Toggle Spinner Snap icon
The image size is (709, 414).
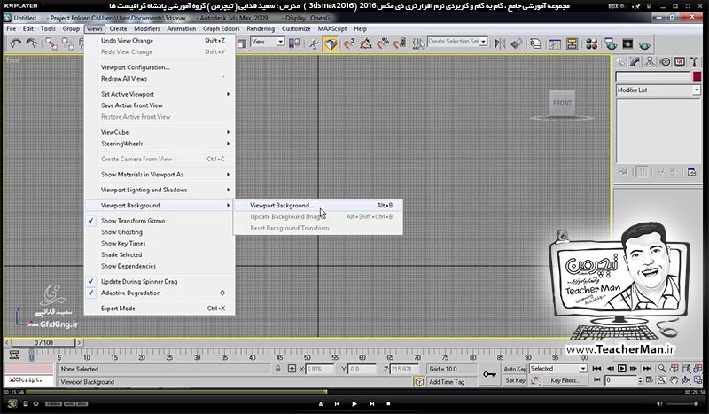tap(400, 43)
